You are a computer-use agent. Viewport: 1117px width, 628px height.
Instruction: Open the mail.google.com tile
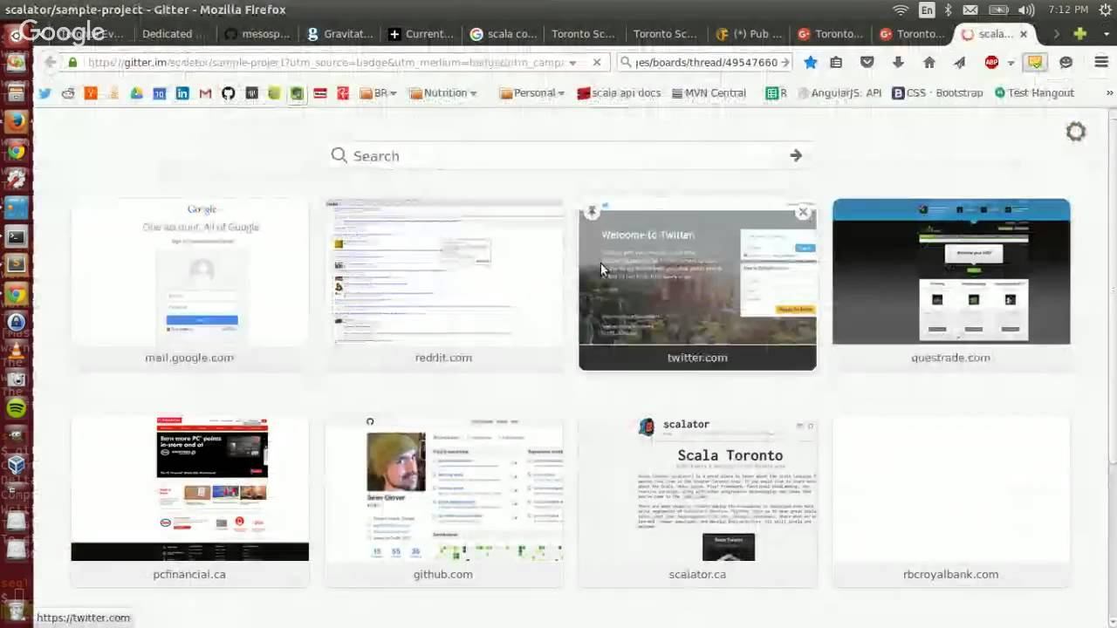[x=189, y=284]
